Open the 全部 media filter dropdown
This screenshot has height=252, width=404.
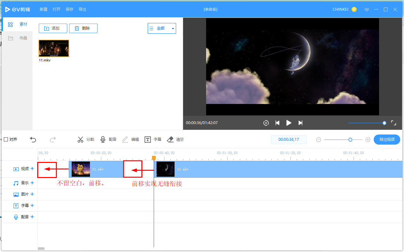pyautogui.click(x=162, y=28)
